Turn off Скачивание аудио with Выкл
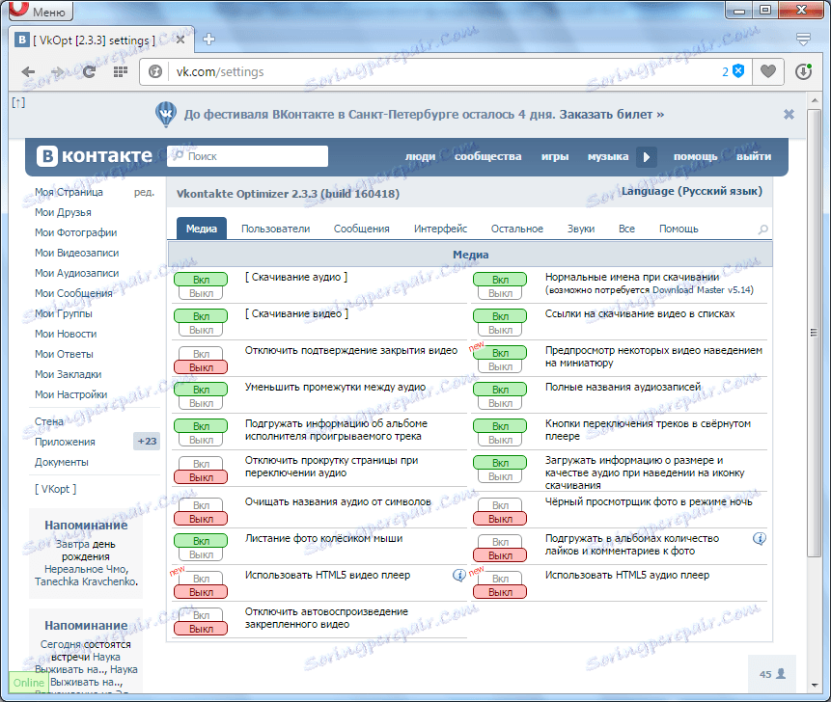The width and height of the screenshot is (831, 702). (x=201, y=293)
